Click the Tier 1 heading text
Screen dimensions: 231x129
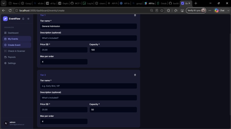43,15
